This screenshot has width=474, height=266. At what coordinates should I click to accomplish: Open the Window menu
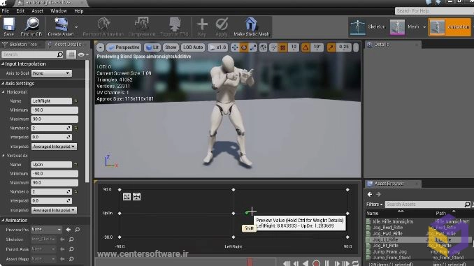click(x=58, y=11)
